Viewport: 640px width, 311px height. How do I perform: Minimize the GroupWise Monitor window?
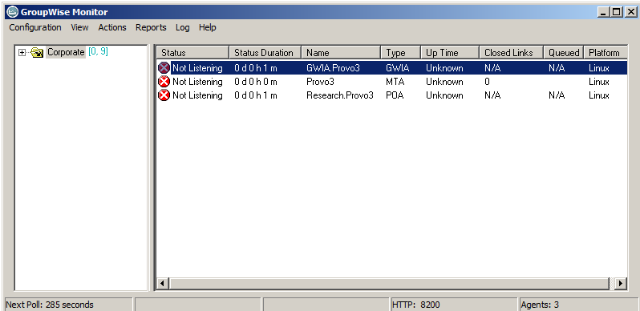tap(603, 12)
